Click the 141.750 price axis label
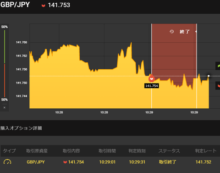The width and height of the screenshot is (220, 173). point(22,83)
